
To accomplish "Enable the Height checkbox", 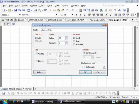I will pyautogui.click(x=37, y=61).
